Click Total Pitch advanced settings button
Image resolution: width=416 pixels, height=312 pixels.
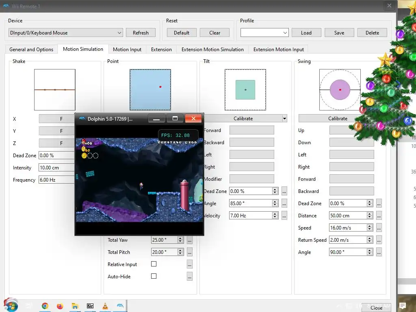click(x=189, y=252)
